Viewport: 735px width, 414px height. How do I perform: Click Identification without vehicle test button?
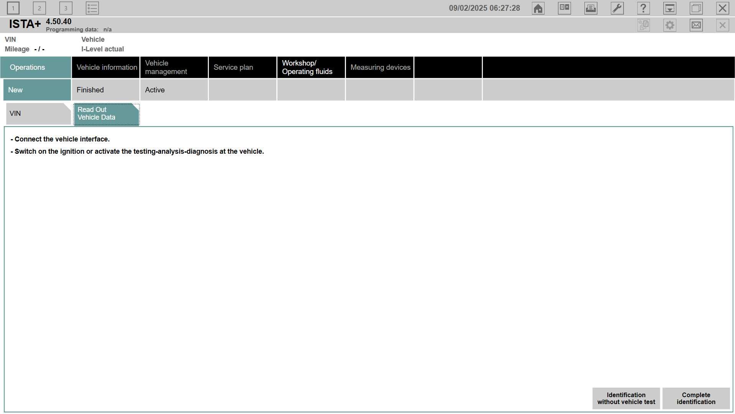click(626, 398)
